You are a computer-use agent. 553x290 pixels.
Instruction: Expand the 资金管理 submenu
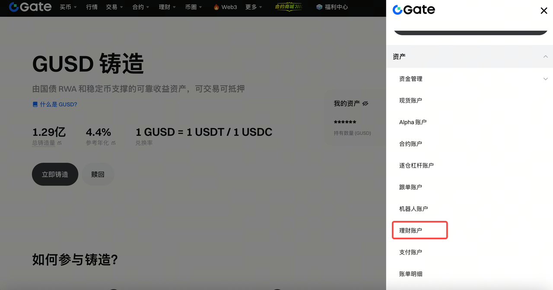pos(545,79)
